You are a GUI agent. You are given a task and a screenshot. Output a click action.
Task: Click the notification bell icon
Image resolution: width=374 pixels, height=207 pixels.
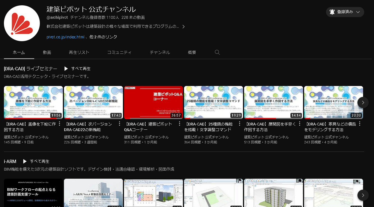point(332,12)
